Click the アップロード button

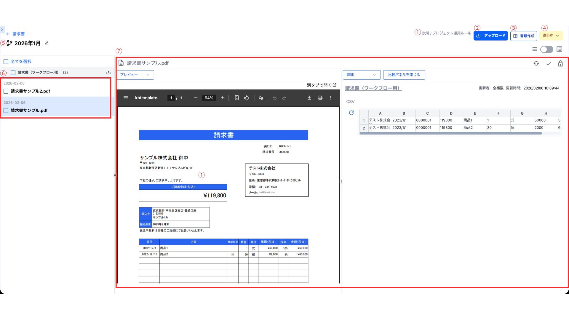pyautogui.click(x=490, y=36)
